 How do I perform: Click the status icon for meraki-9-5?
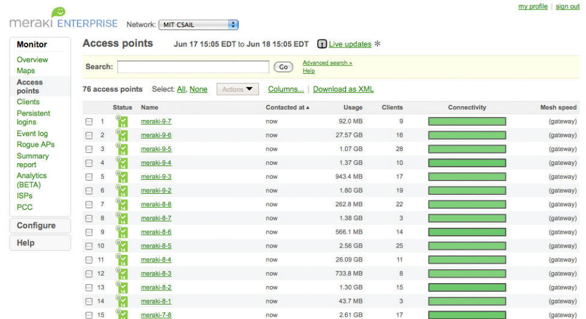click(x=122, y=149)
